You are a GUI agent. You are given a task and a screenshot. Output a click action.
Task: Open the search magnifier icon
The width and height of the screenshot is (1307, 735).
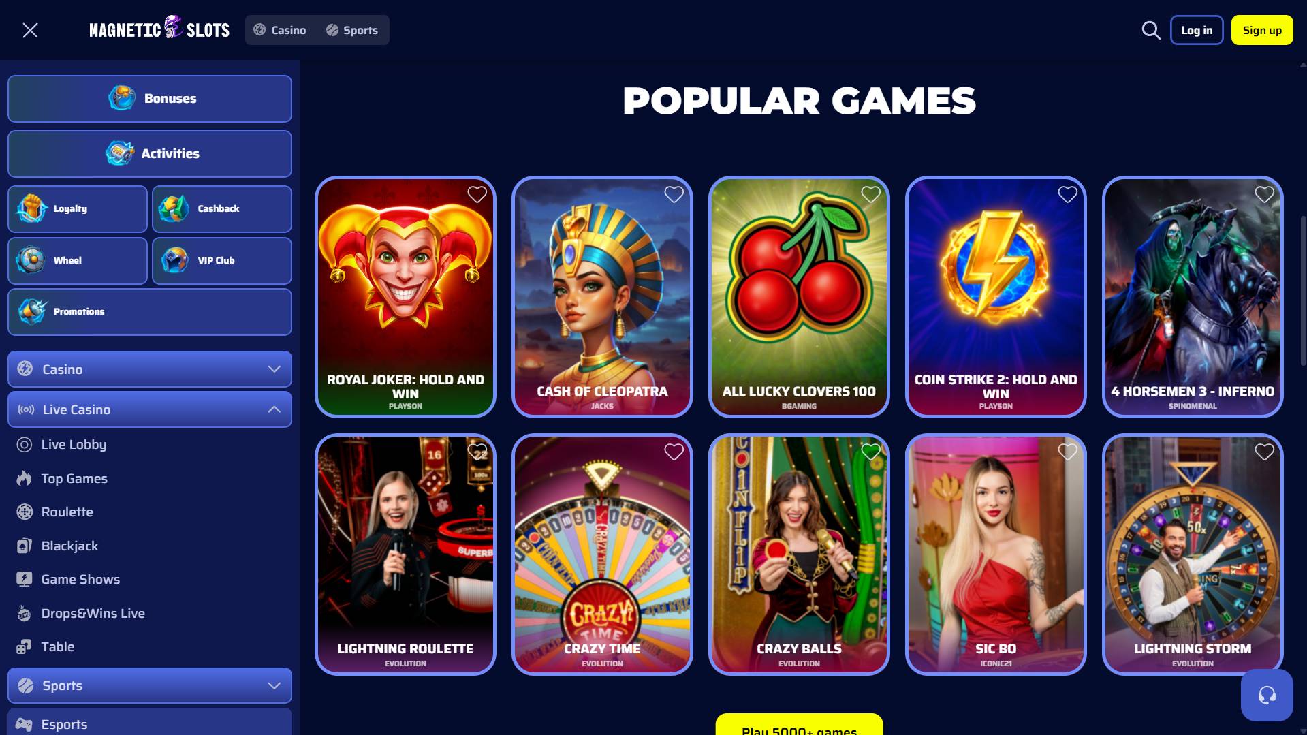[1150, 30]
